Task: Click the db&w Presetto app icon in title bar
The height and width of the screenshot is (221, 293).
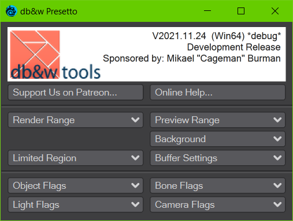Action: 11,11
